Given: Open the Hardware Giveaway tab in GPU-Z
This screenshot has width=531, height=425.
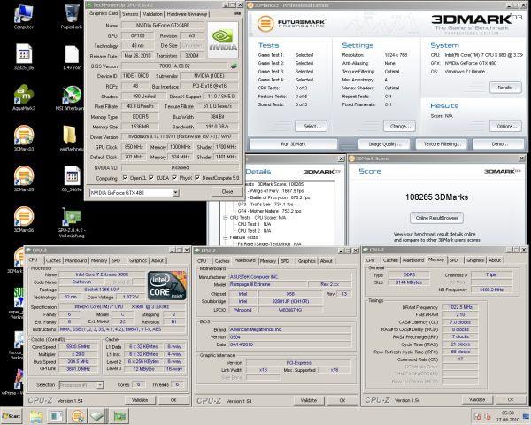Looking at the screenshot, I should (x=187, y=14).
